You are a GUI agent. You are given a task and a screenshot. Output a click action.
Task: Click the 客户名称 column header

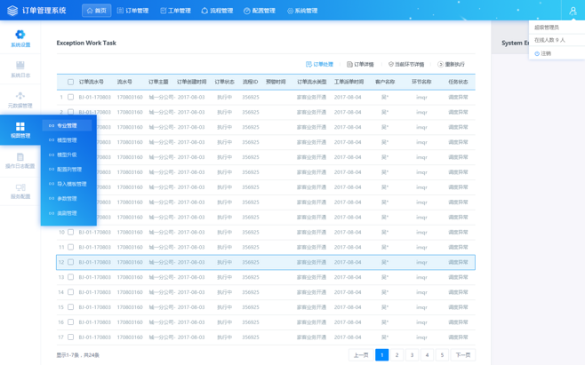(x=385, y=82)
